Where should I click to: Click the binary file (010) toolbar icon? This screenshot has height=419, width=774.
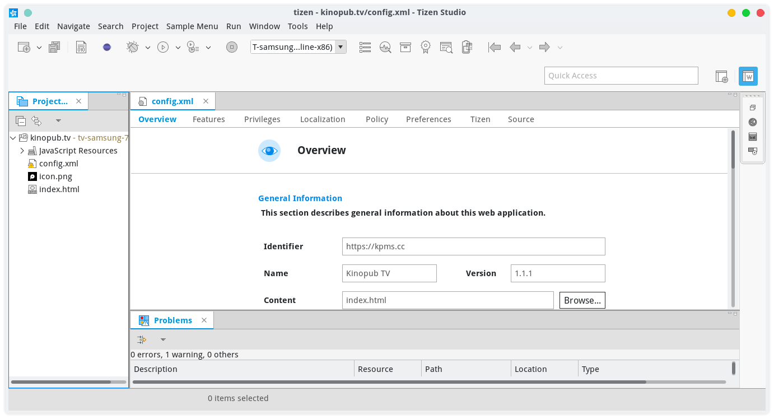81,48
